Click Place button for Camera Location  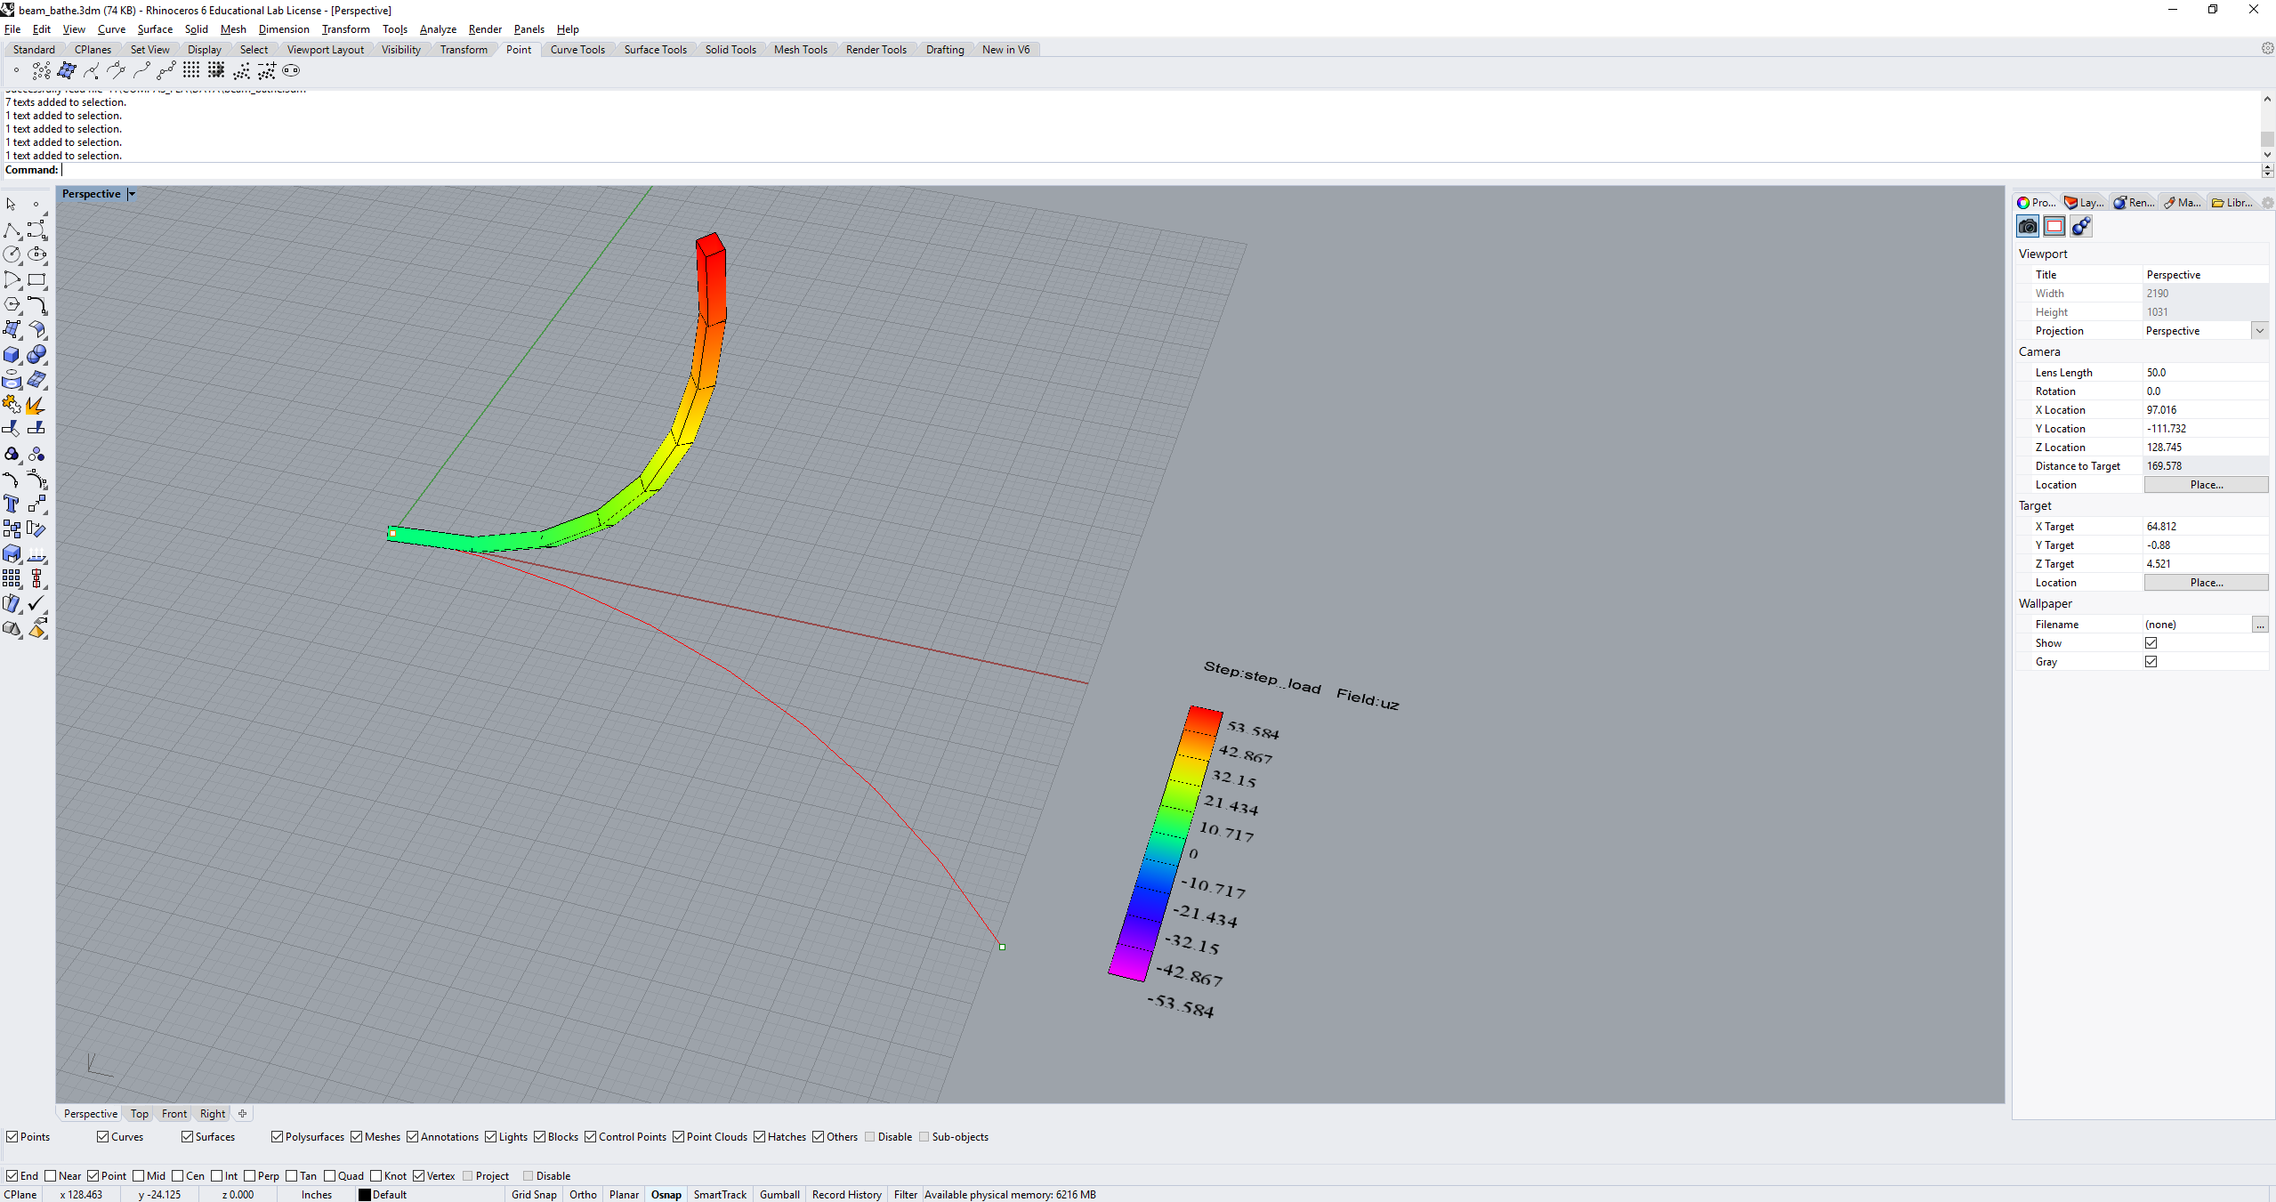tap(2205, 485)
